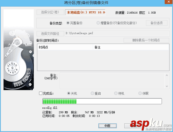
Task: Click the notes box scroll-down arrow
Action: (167, 86)
